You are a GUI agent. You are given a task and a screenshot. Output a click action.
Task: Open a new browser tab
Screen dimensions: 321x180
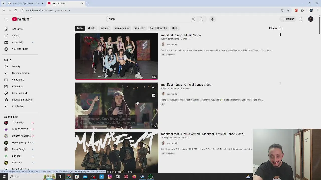pos(89,3)
